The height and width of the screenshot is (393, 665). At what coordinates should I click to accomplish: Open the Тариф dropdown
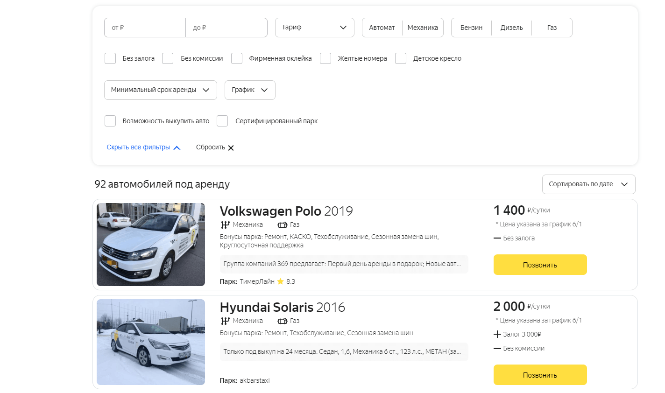point(315,28)
